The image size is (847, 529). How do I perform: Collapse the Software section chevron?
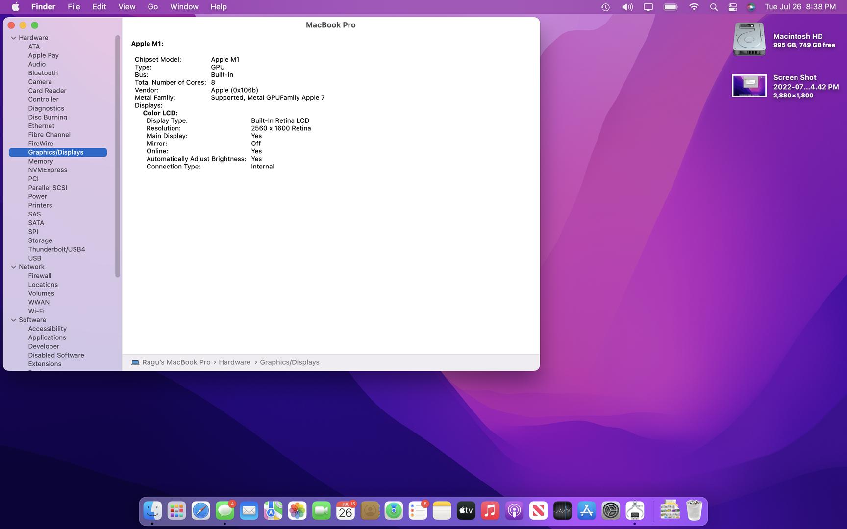tap(13, 320)
